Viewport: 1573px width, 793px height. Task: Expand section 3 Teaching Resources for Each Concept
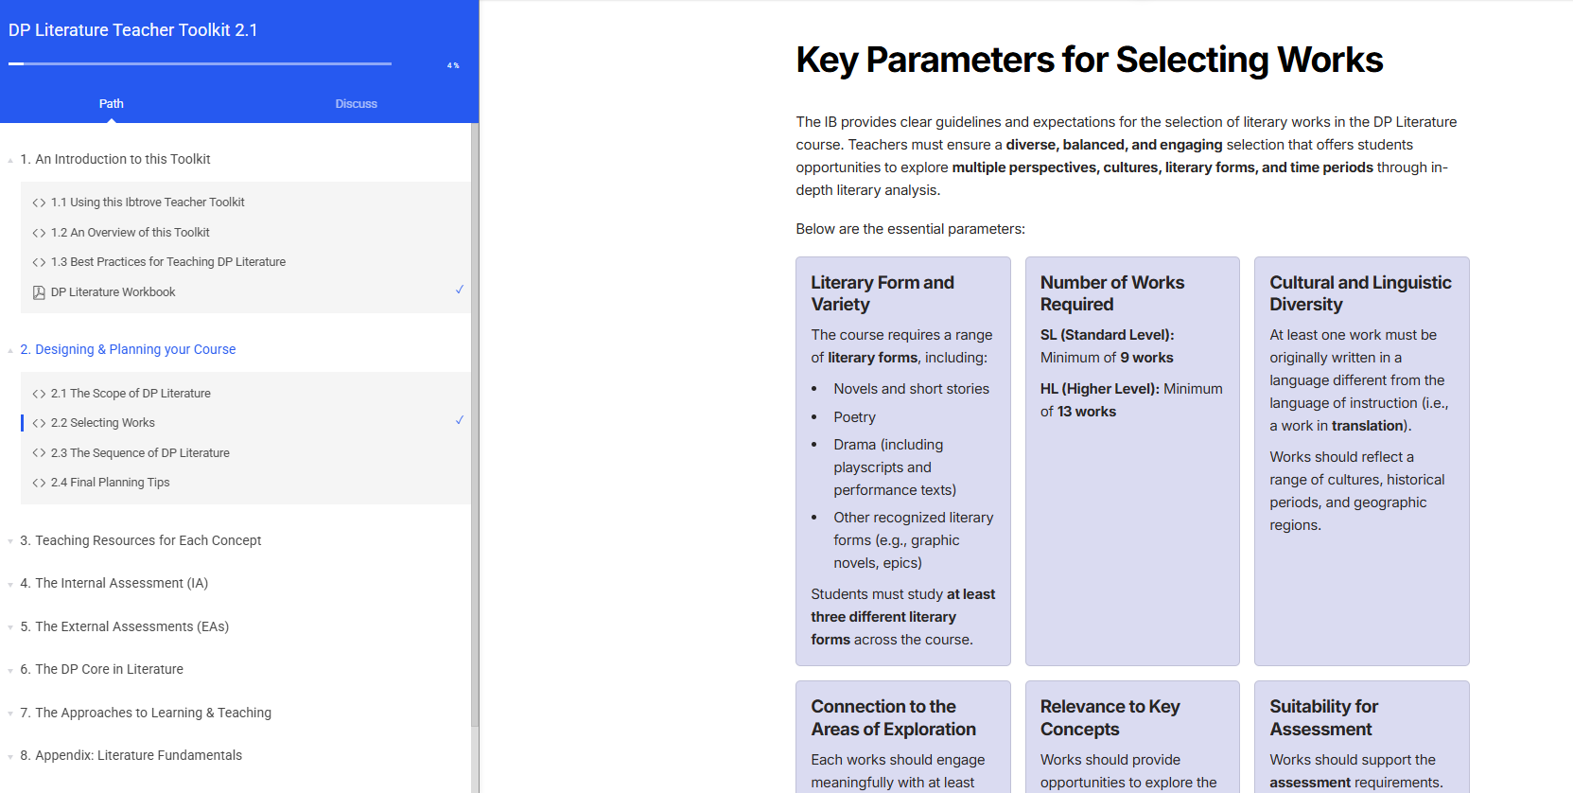click(x=10, y=541)
